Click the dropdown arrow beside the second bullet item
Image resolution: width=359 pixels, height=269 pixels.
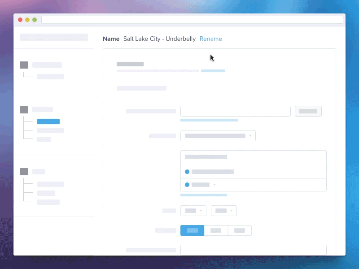pyautogui.click(x=214, y=185)
